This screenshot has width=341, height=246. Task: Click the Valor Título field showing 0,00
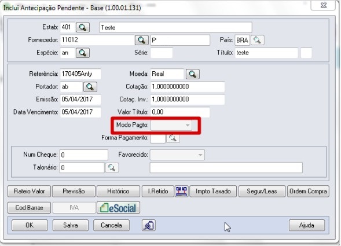pyautogui.click(x=180, y=112)
